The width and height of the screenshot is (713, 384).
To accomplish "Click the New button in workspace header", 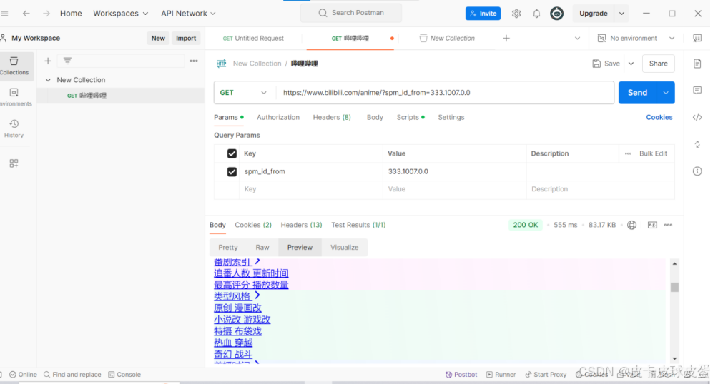I will pyautogui.click(x=158, y=38).
